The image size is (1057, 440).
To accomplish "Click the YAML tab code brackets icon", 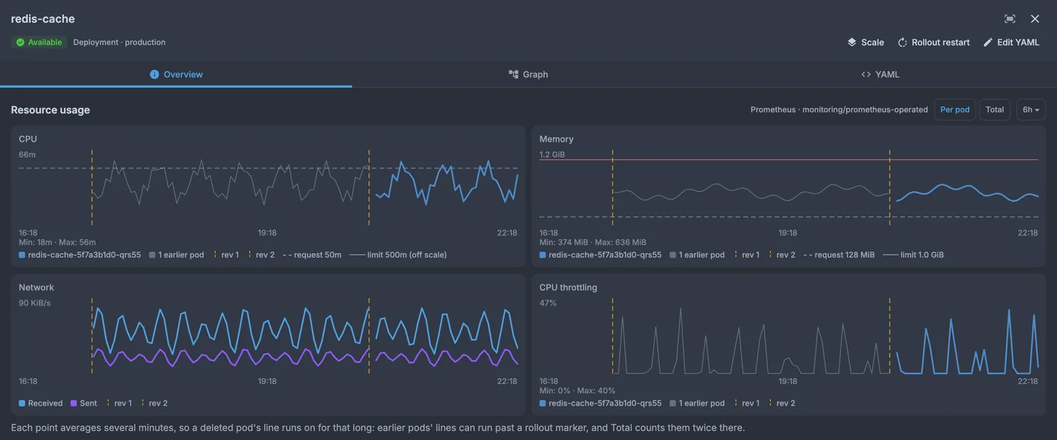I will [865, 75].
